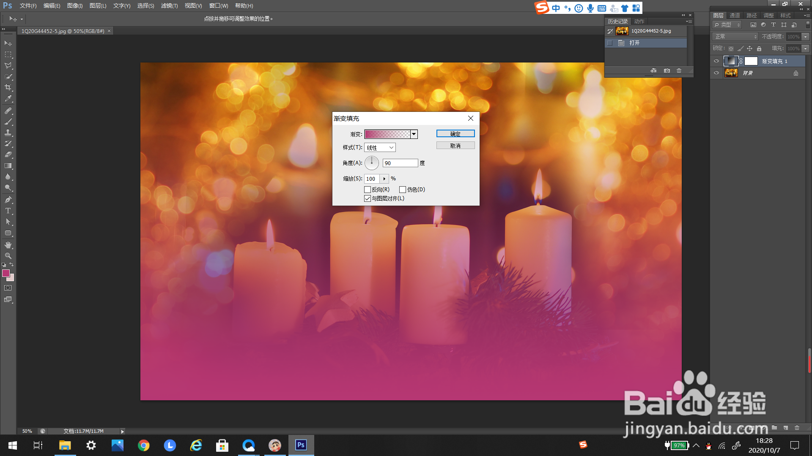The width and height of the screenshot is (812, 456).
Task: Delete current state in History panel
Action: tap(679, 71)
